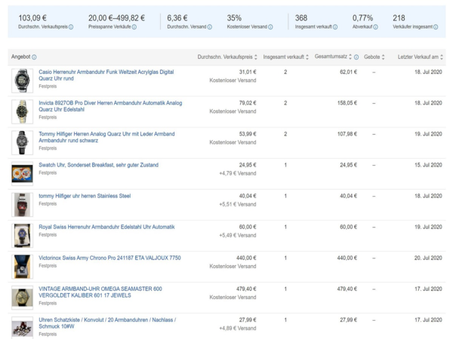Select average price value 103,09 €
The height and width of the screenshot is (339, 453).
[x=32, y=18]
